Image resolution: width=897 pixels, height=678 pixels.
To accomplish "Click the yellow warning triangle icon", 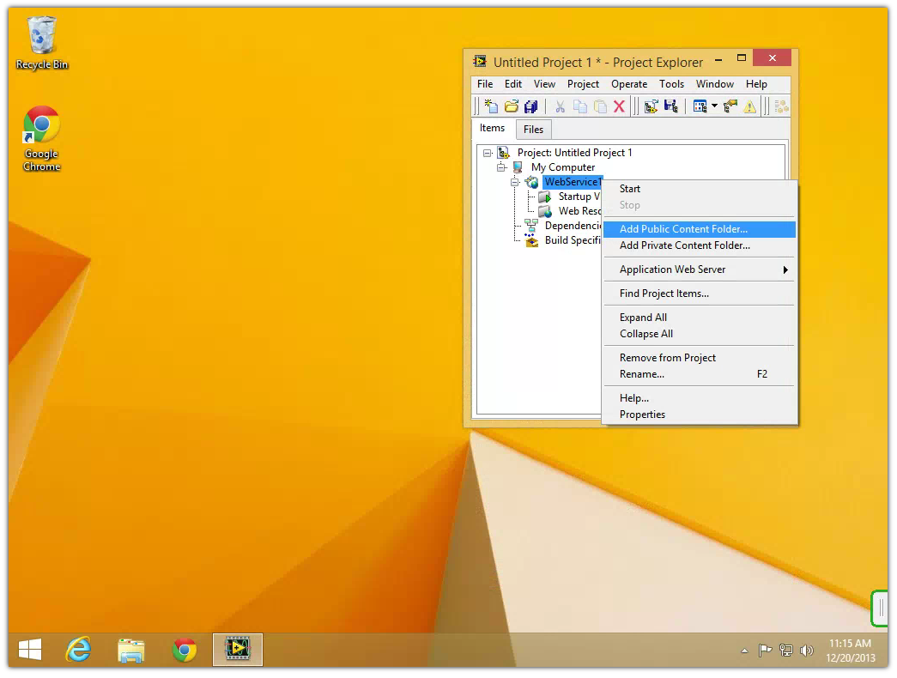I will coord(749,106).
